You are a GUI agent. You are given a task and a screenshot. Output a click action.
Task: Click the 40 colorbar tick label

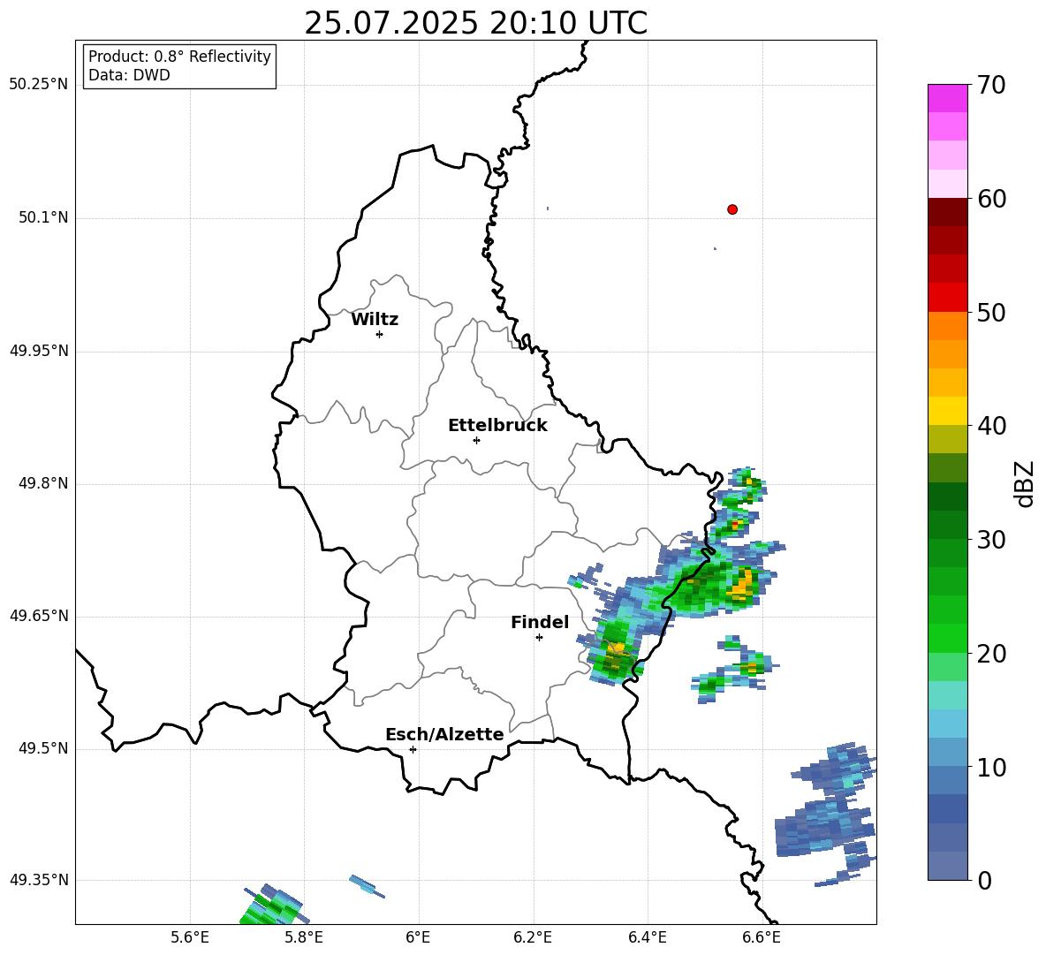click(991, 426)
